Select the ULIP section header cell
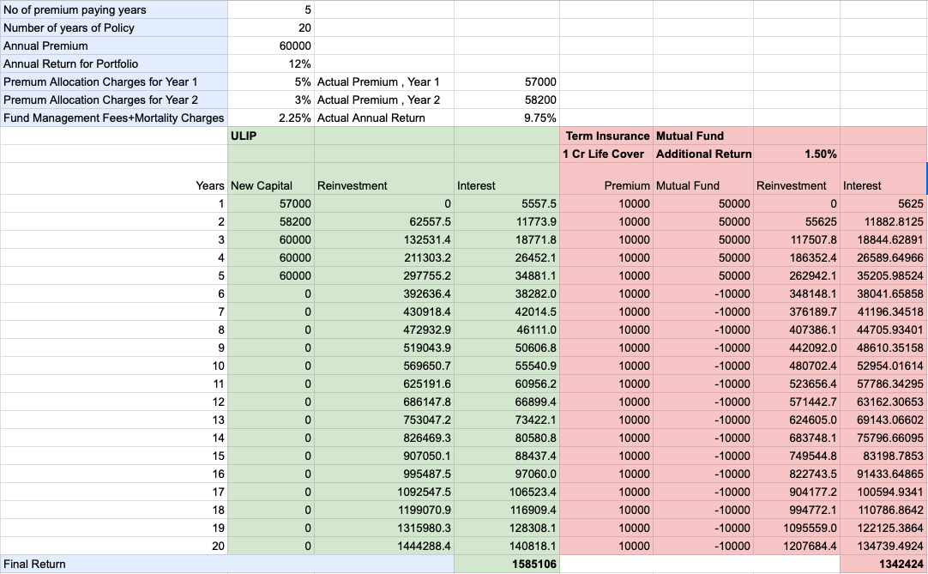The height and width of the screenshot is (574, 928). [x=271, y=136]
